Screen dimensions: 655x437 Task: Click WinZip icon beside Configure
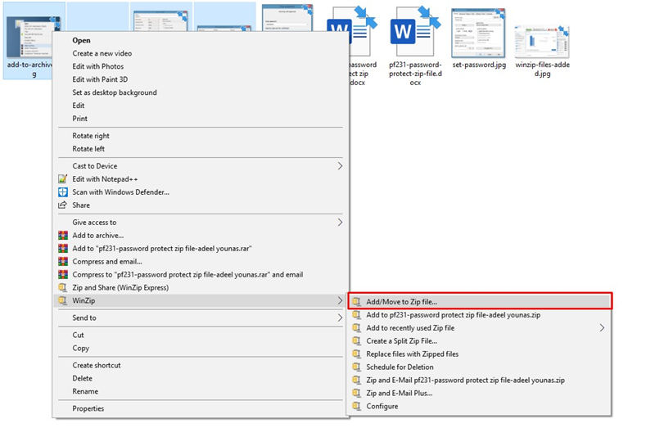[x=356, y=406]
